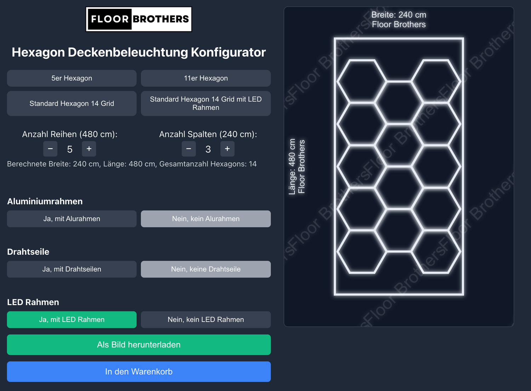Decrease the Anzahl Spalten column count
The width and height of the screenshot is (531, 391).
coord(189,149)
